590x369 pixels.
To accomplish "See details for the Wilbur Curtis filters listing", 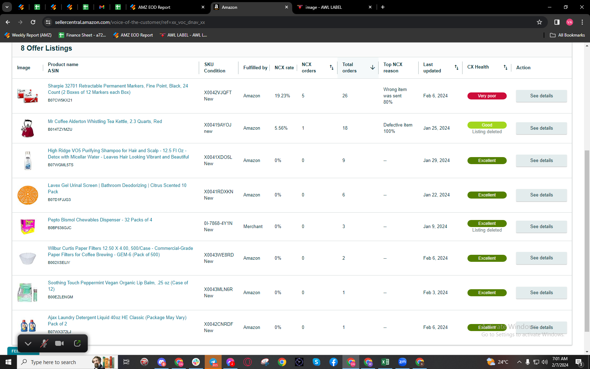I will (541, 258).
